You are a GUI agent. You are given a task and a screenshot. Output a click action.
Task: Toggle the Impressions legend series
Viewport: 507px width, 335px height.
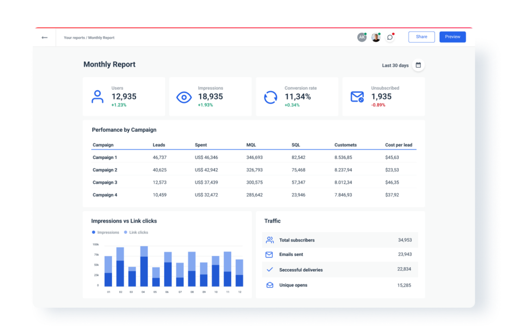(105, 233)
